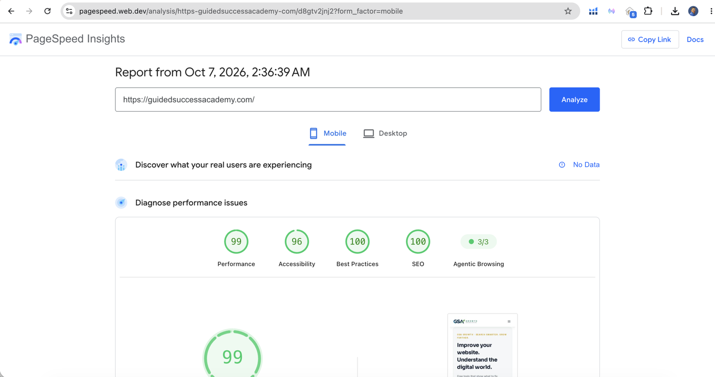Click the PageSpeed Insights title text

(x=76, y=39)
